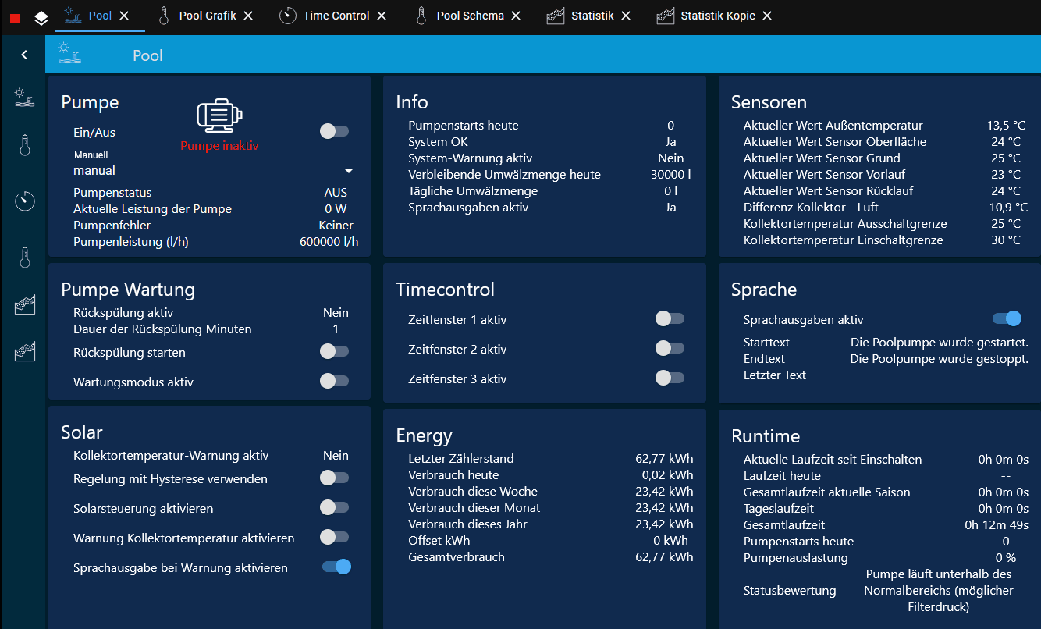Open second thermometer icon in sidebar
The width and height of the screenshot is (1041, 629).
pyautogui.click(x=24, y=258)
